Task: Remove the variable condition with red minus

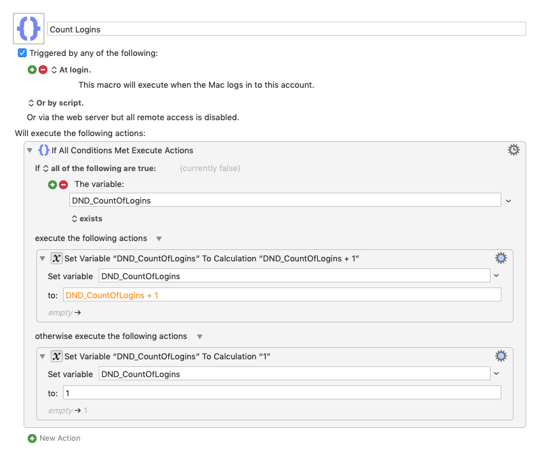Action: (x=63, y=184)
